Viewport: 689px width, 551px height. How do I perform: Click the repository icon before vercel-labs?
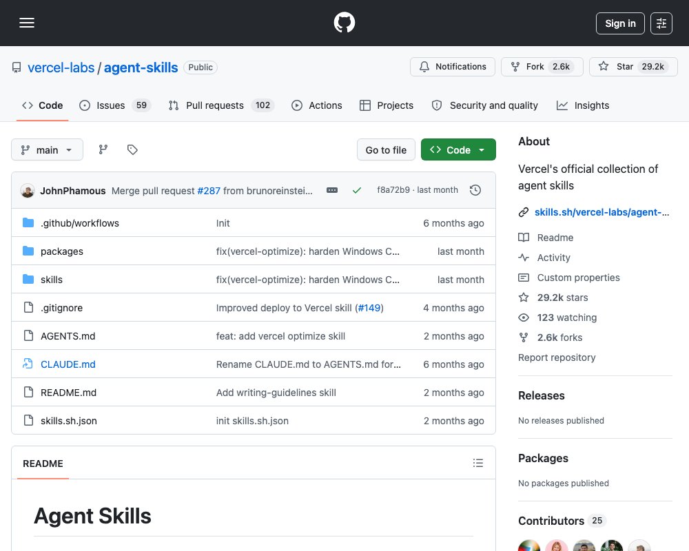point(17,67)
